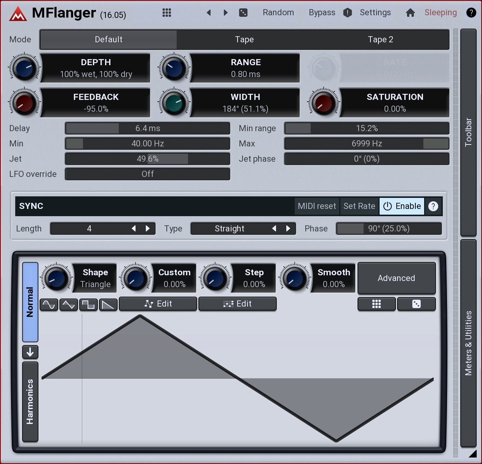Click the WIDTH knob
Screen dimensions: 482x464
click(x=174, y=103)
